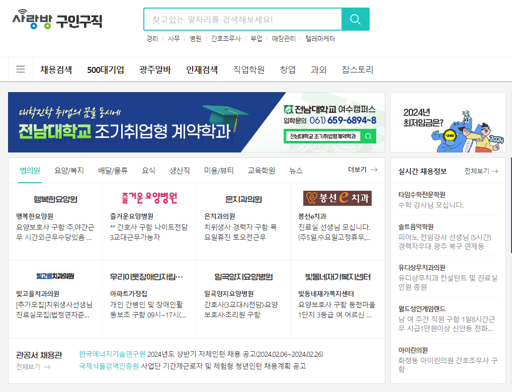The image size is (512, 392).
Task: Open the 광주알바 menu
Action: pyautogui.click(x=155, y=69)
